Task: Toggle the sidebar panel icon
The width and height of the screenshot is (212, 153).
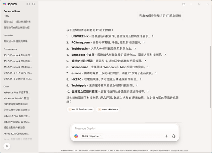Action: [28, 4]
